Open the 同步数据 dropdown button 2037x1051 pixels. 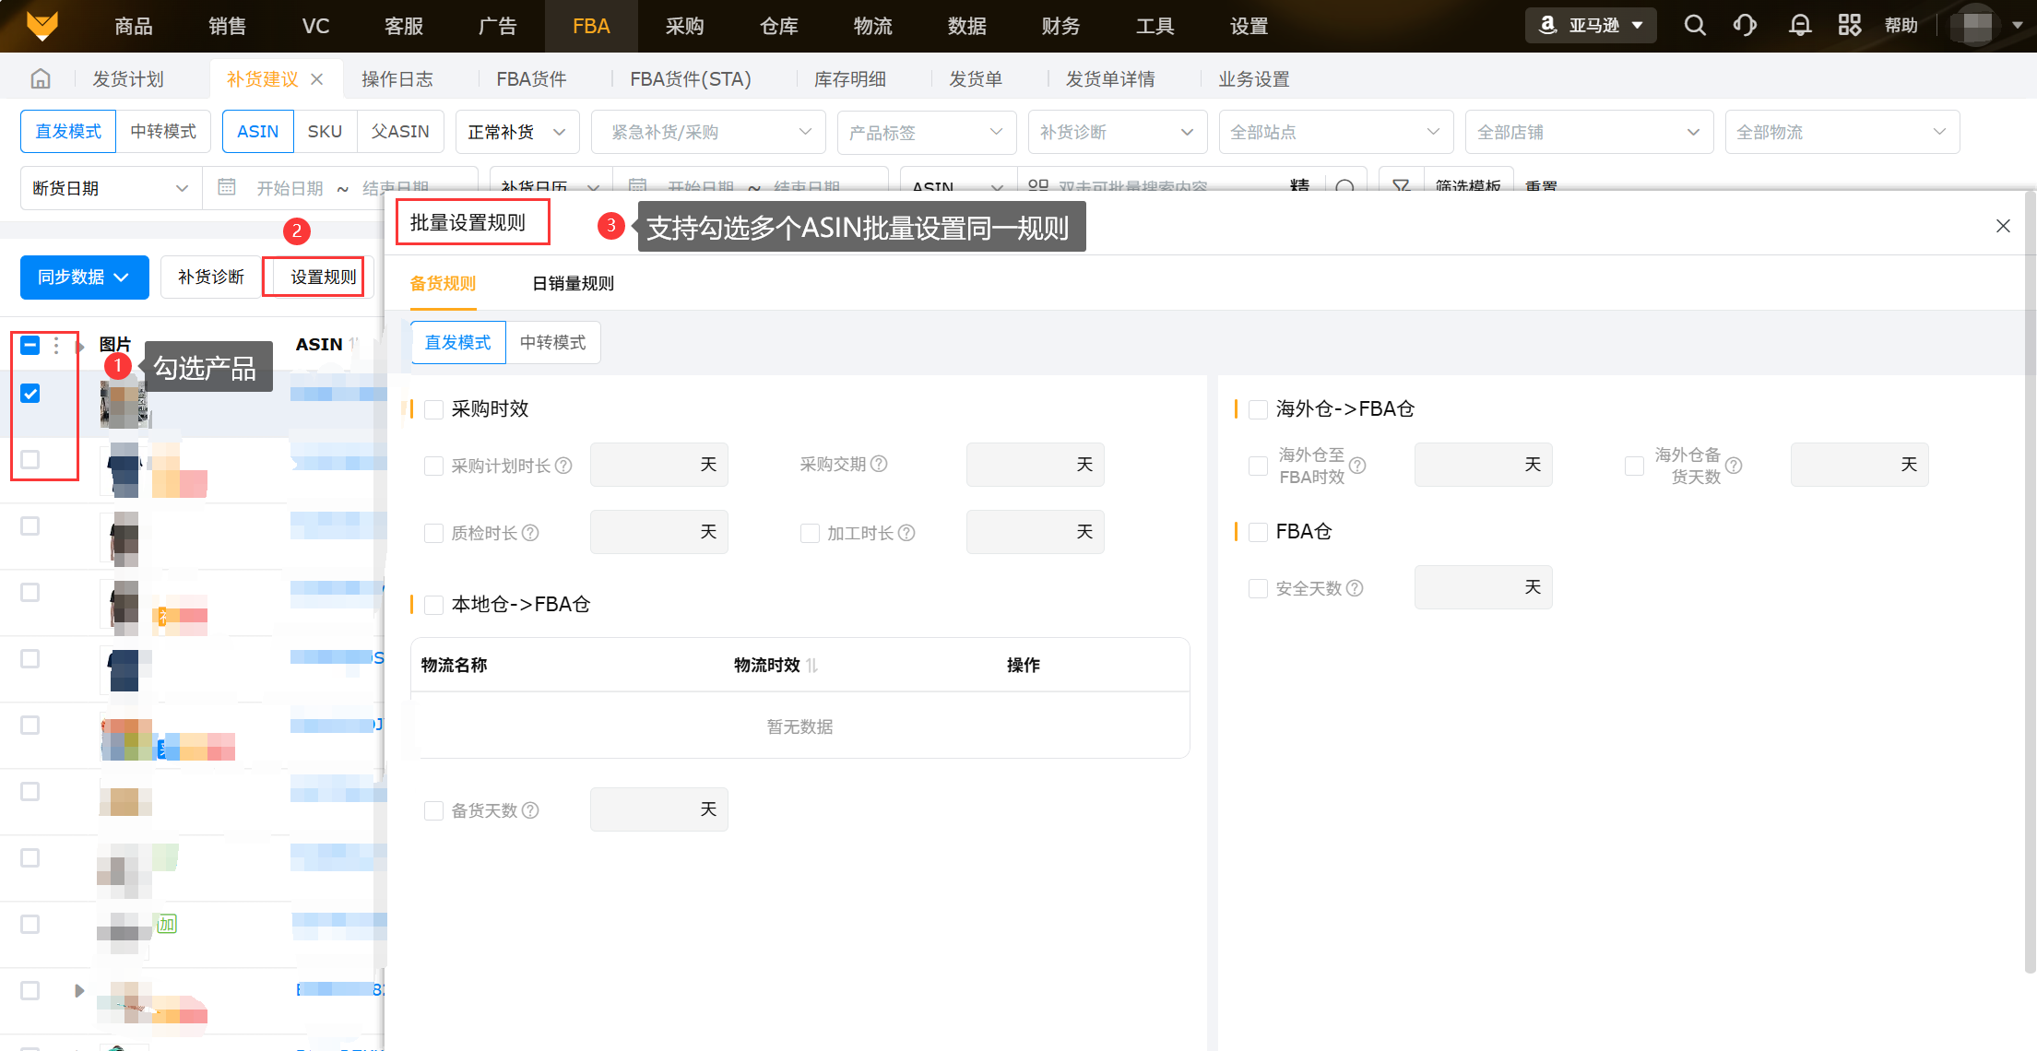[x=84, y=278]
